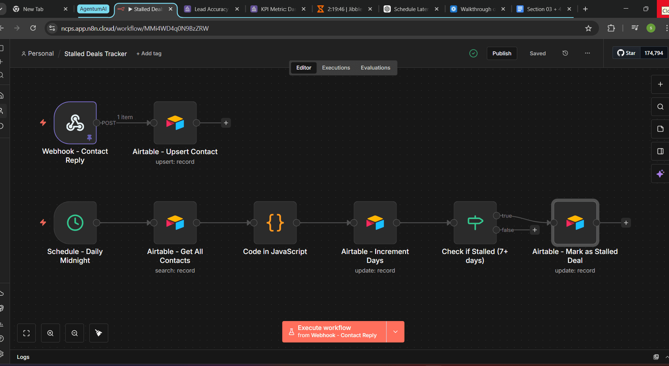The width and height of the screenshot is (669, 366).
Task: Add node after Mark as Stalled Deal
Action: (x=626, y=223)
